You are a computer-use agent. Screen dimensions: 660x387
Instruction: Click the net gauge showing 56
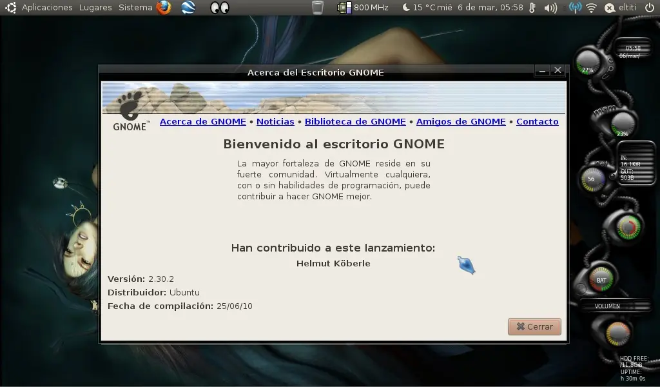[592, 179]
